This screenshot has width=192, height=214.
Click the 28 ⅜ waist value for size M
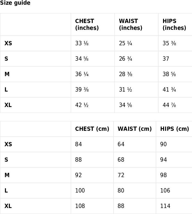pos(125,74)
